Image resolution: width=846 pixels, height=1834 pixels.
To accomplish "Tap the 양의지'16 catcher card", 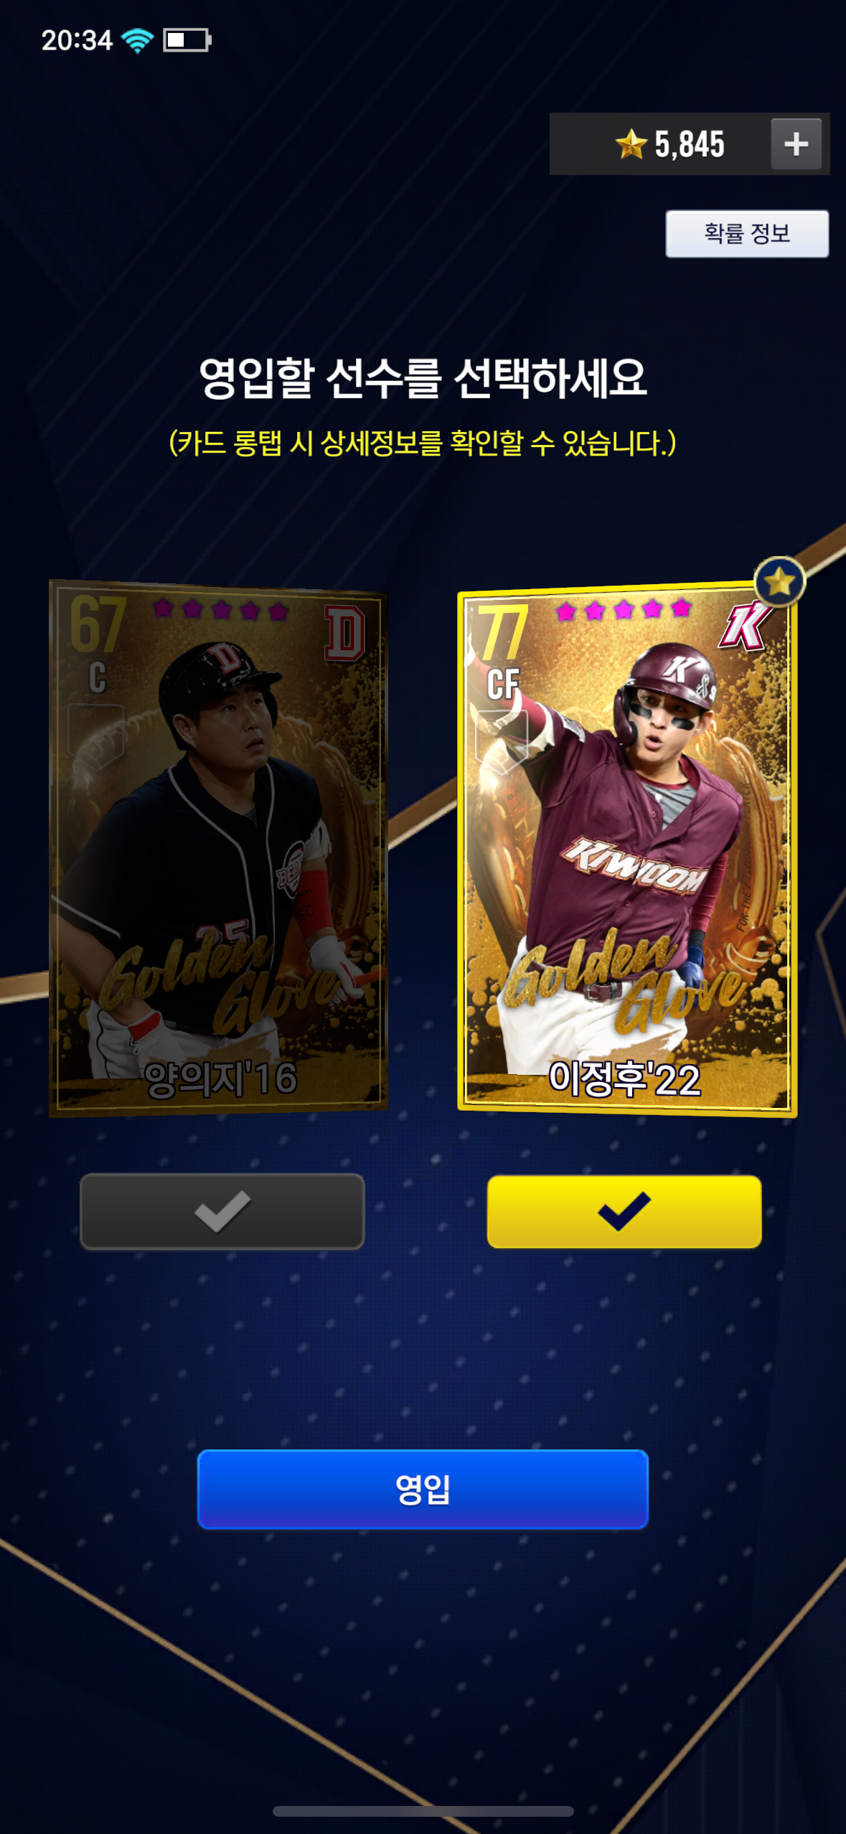I will point(218,848).
